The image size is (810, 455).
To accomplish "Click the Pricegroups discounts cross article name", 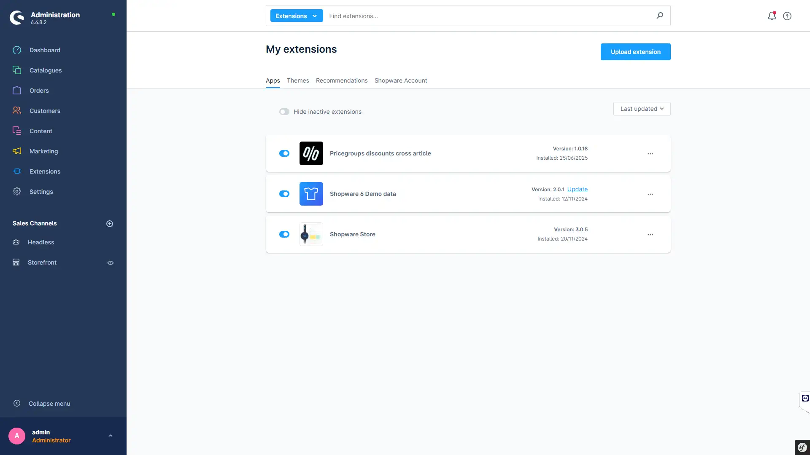I will pyautogui.click(x=380, y=153).
